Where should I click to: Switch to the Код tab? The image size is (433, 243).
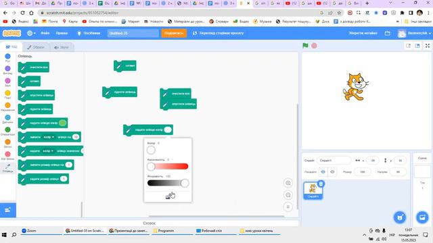12,47
